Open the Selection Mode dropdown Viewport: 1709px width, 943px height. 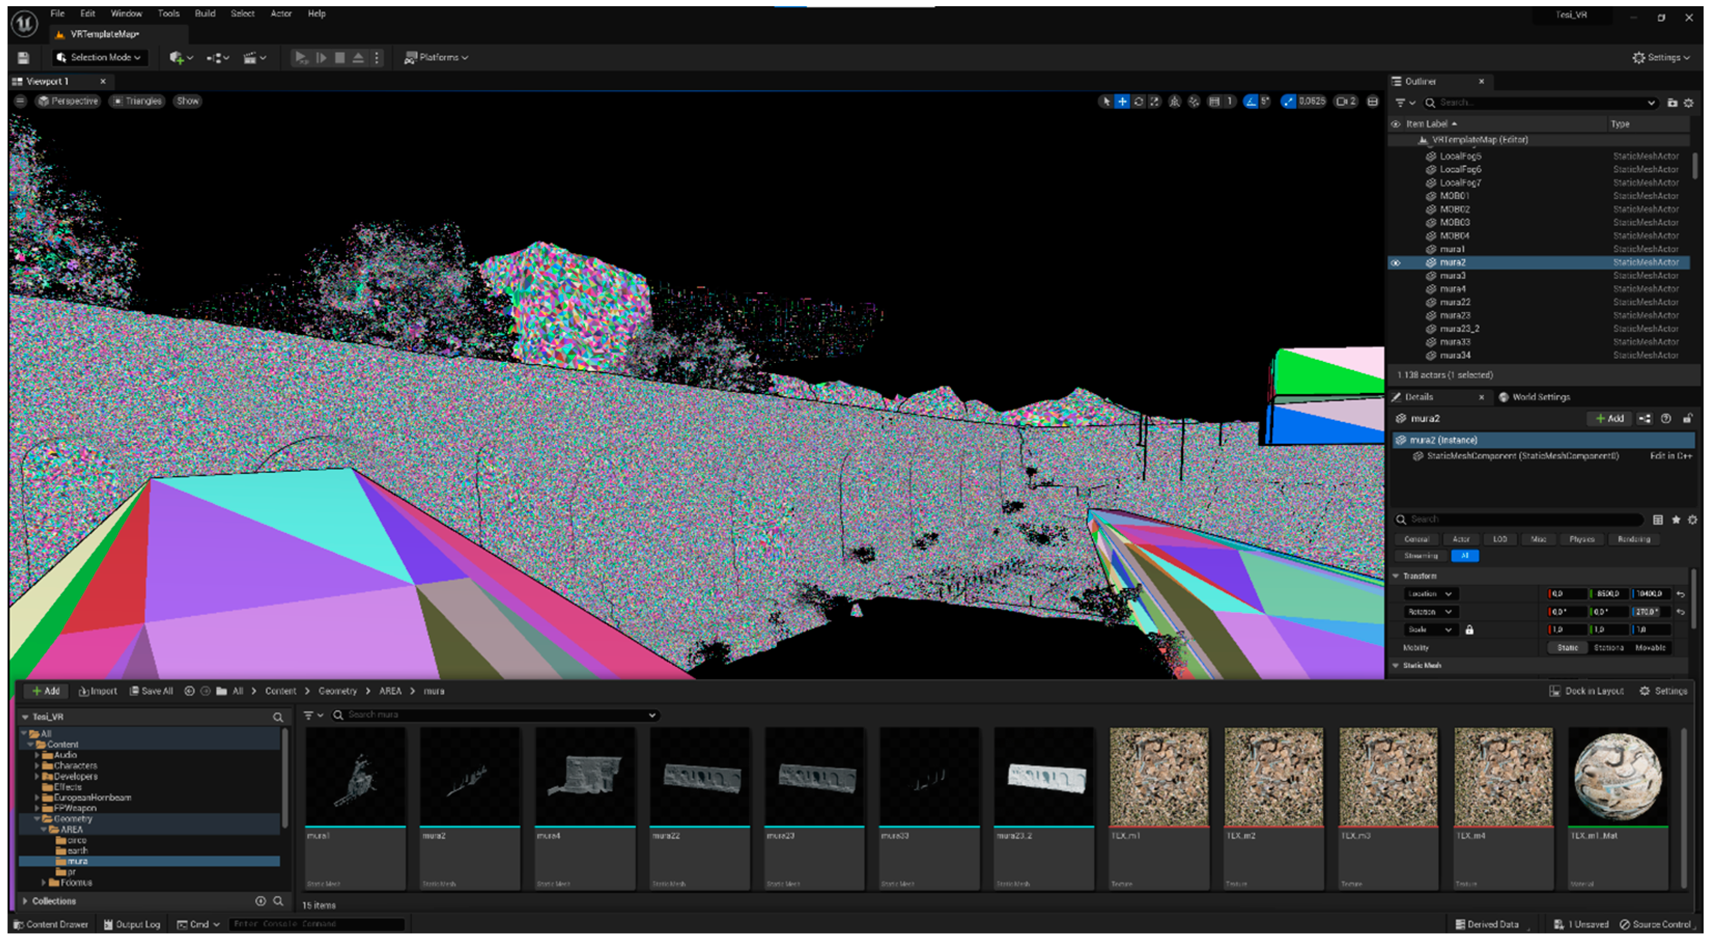(100, 58)
